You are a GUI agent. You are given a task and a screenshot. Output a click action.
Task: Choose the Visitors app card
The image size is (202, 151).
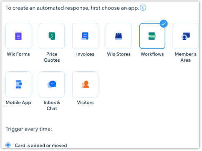click(x=85, y=84)
